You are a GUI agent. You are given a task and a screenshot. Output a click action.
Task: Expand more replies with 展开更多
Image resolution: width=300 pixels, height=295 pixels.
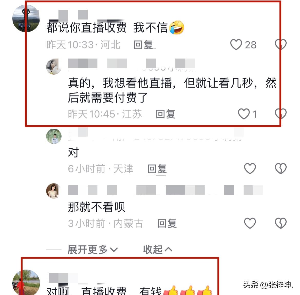[93, 250]
